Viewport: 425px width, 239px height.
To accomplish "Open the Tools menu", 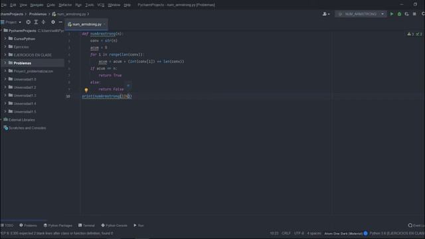I will (90, 5).
